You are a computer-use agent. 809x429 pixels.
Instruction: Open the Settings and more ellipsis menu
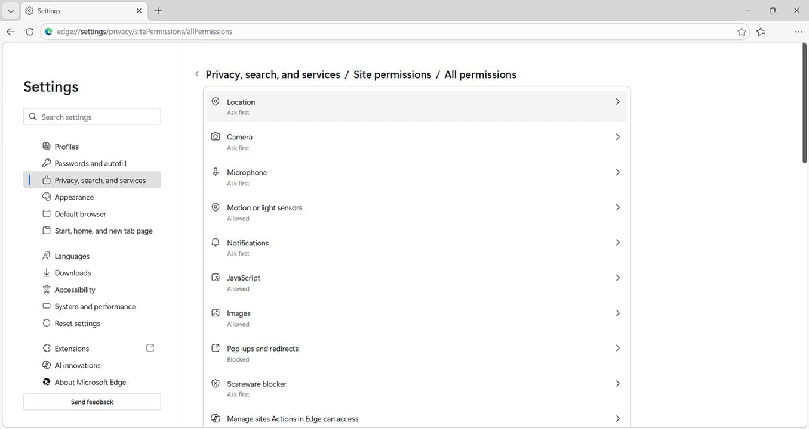tap(798, 32)
